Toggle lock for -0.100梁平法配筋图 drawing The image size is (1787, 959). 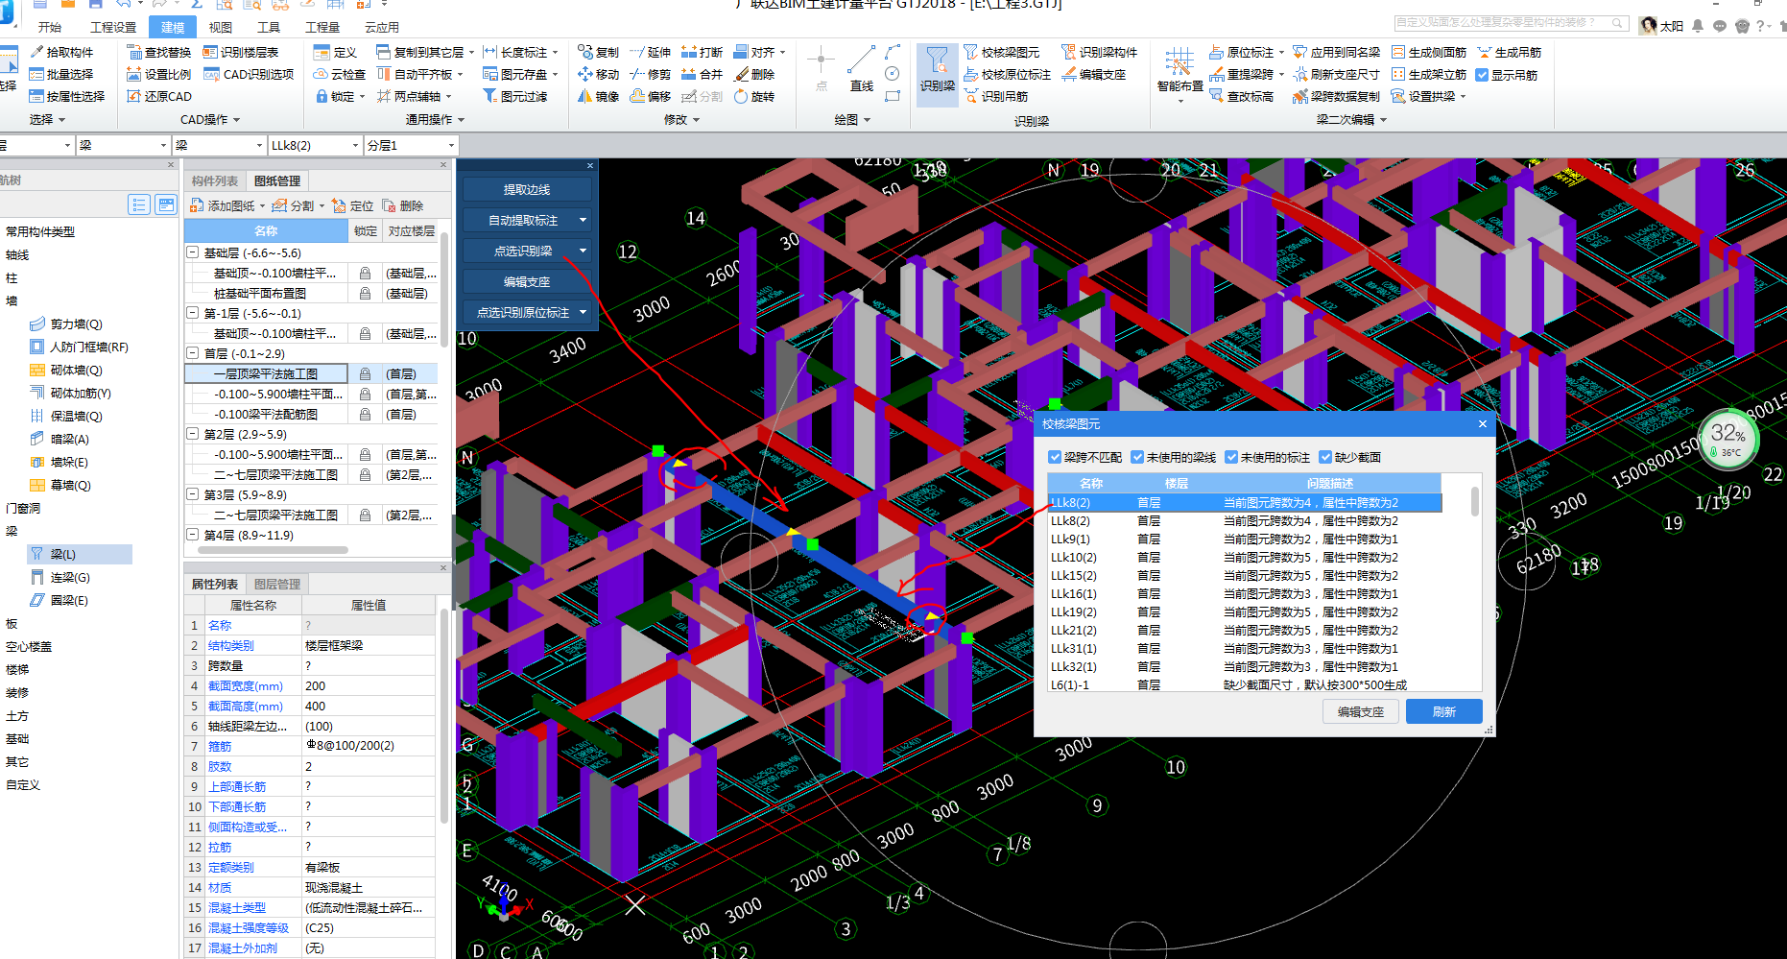365,414
